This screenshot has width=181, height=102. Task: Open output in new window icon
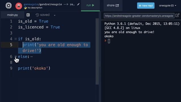(x=177, y=15)
